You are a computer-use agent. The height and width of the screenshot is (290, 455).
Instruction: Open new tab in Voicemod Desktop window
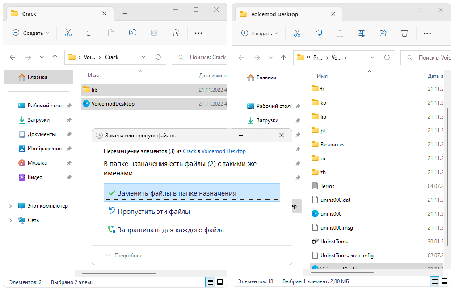click(x=354, y=14)
